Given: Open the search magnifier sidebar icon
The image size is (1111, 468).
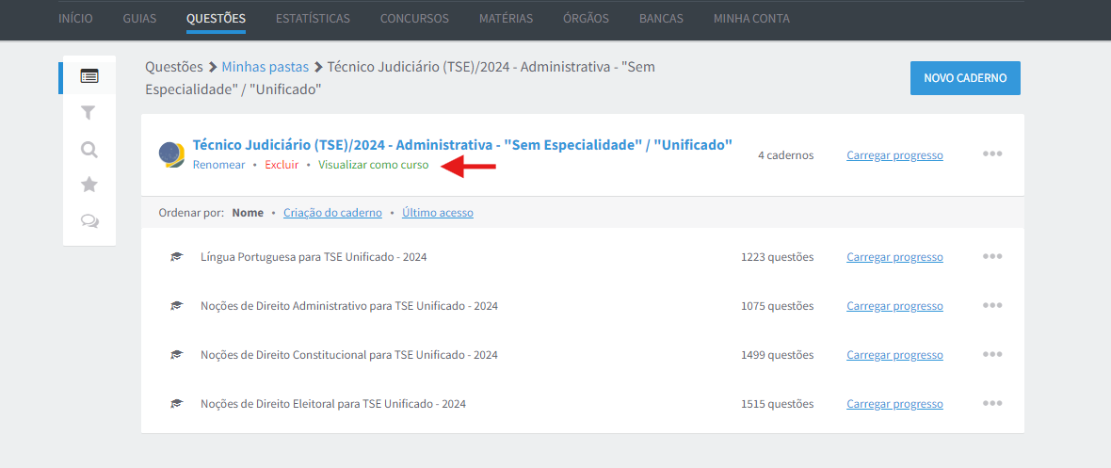Looking at the screenshot, I should pyautogui.click(x=89, y=150).
